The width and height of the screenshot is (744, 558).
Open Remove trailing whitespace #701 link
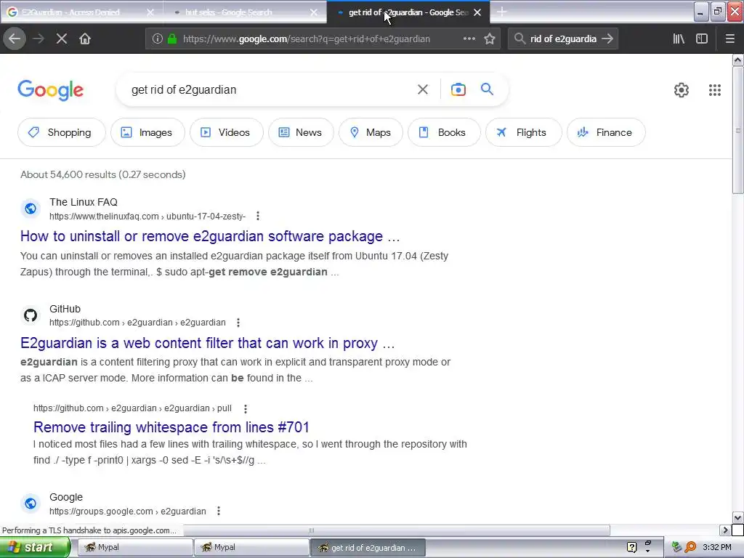[x=171, y=427]
